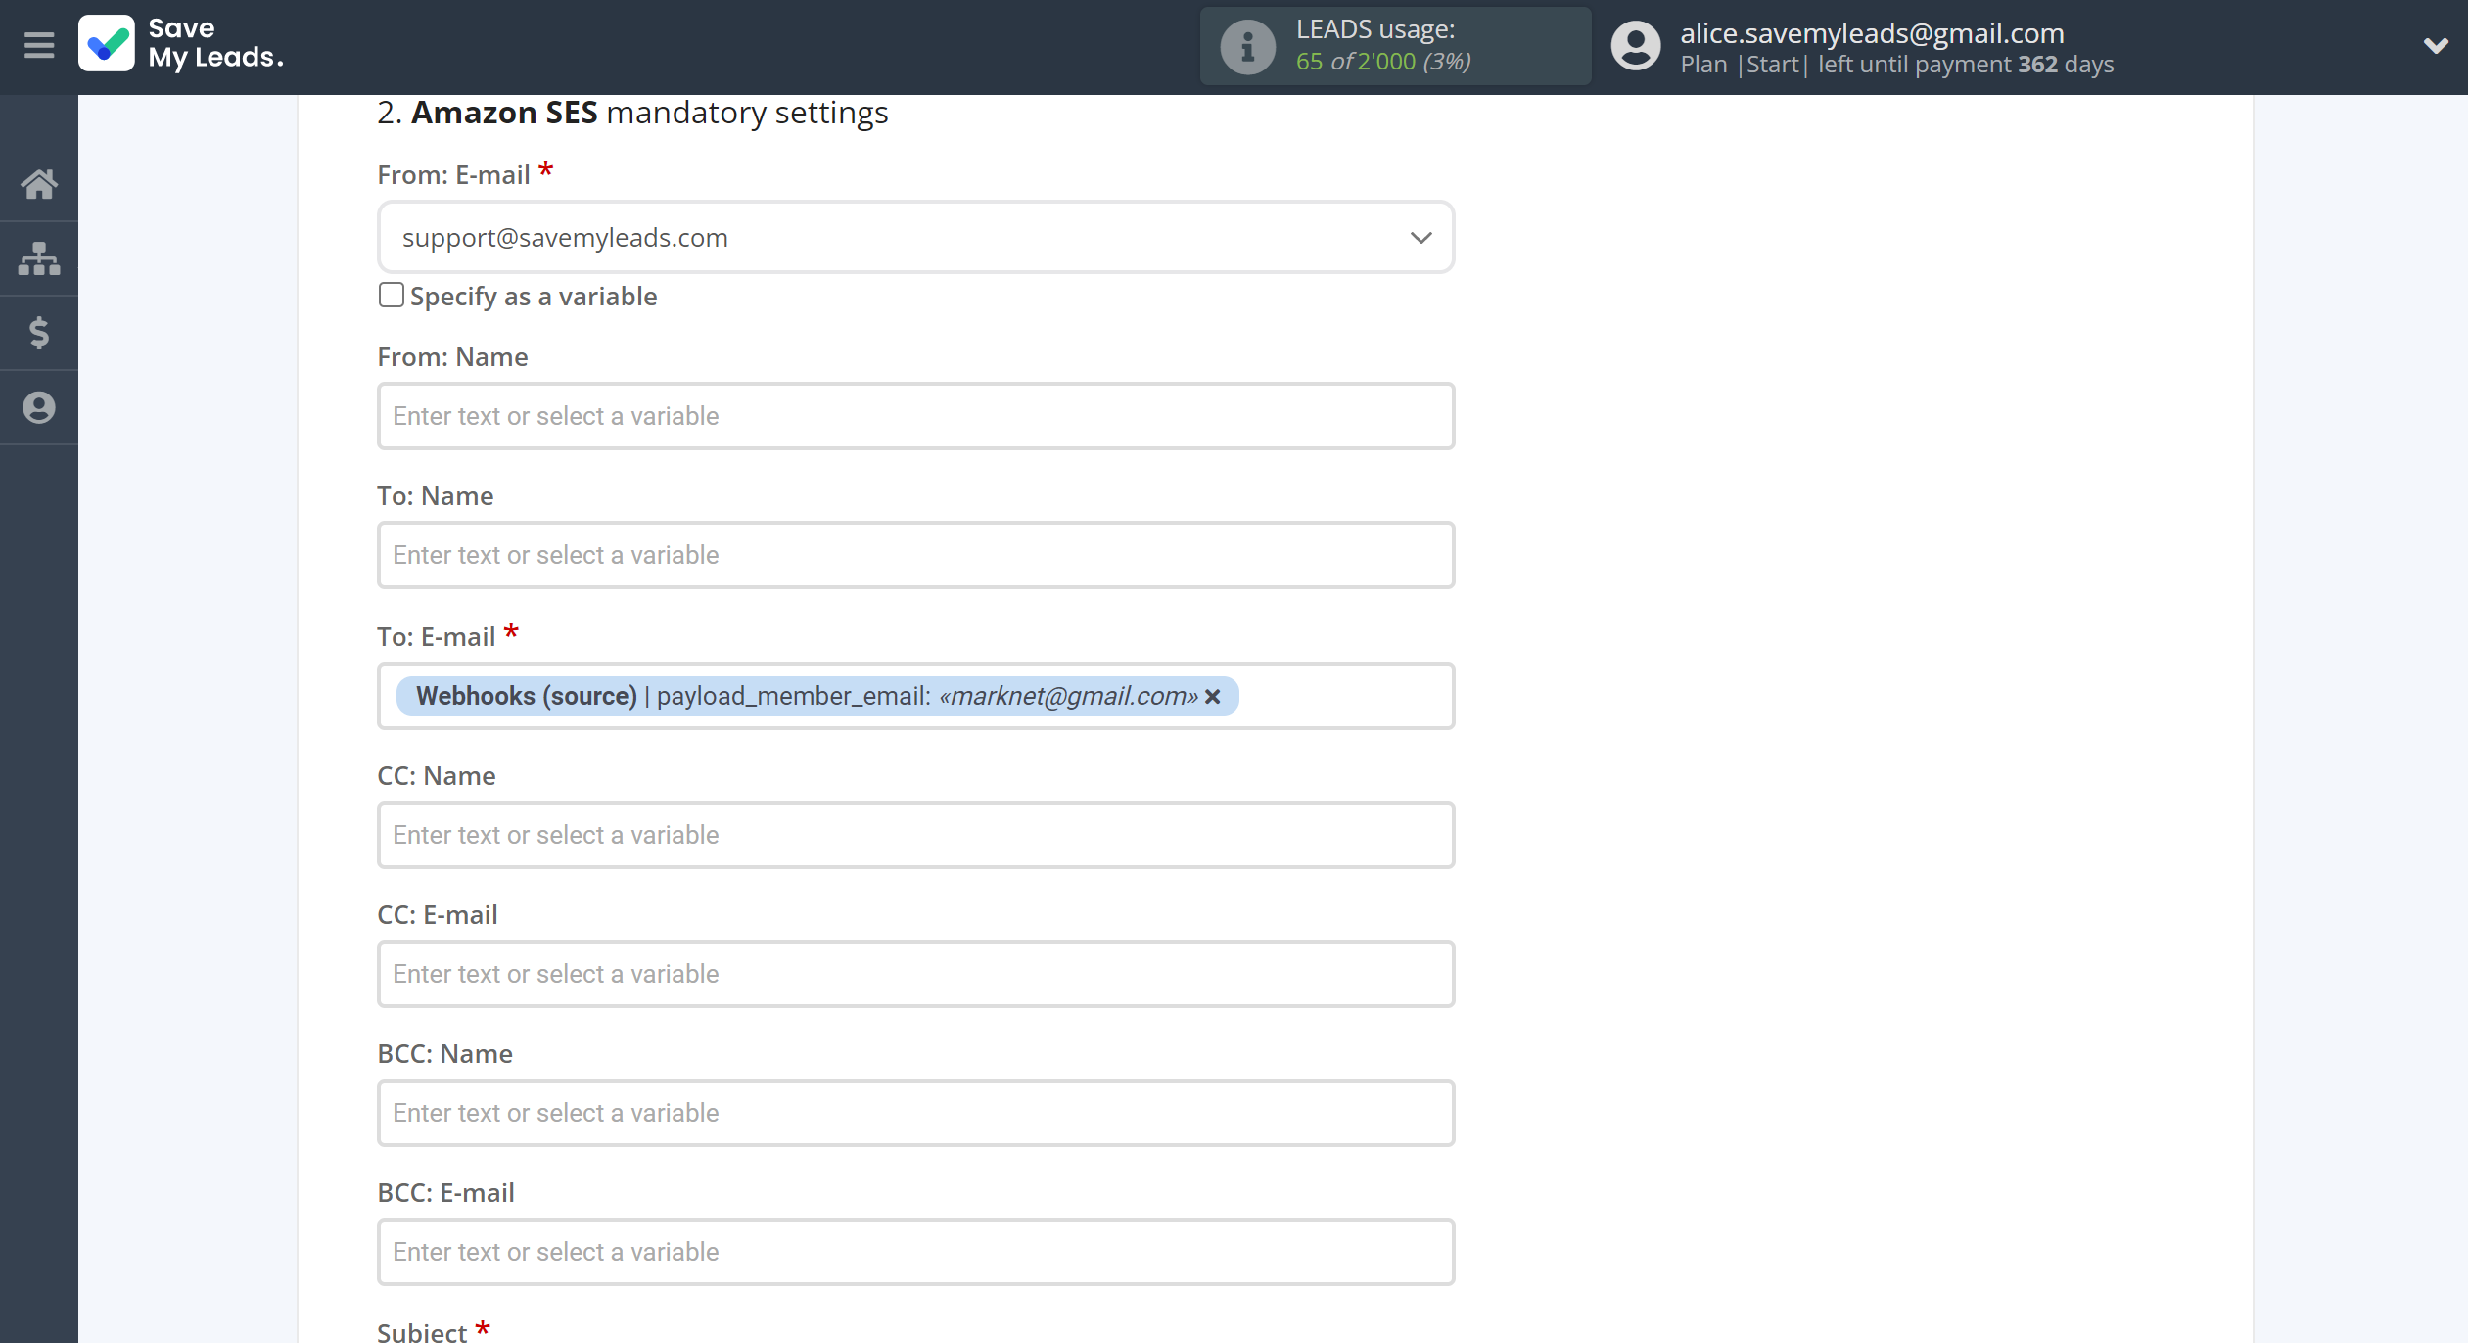This screenshot has width=2468, height=1343.
Task: Go to Home via house icon
Action: coord(39,184)
